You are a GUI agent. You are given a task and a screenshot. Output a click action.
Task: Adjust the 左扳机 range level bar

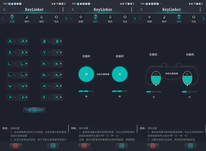[x=154, y=92]
